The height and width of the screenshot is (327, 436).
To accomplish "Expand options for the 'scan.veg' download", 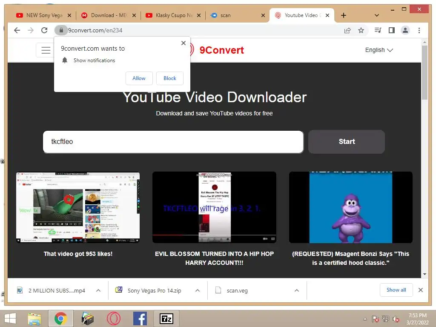I will [x=297, y=290].
